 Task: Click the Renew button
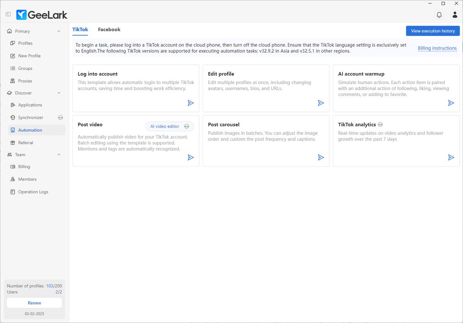[x=34, y=303]
